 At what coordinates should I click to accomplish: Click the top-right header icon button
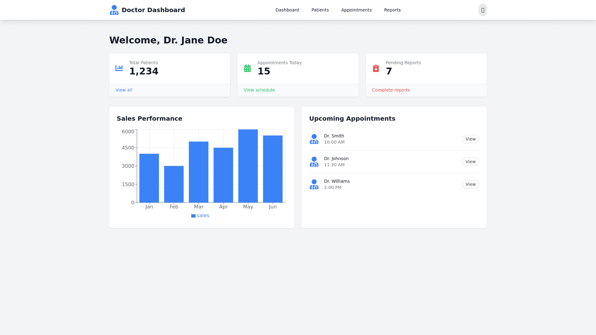point(482,10)
